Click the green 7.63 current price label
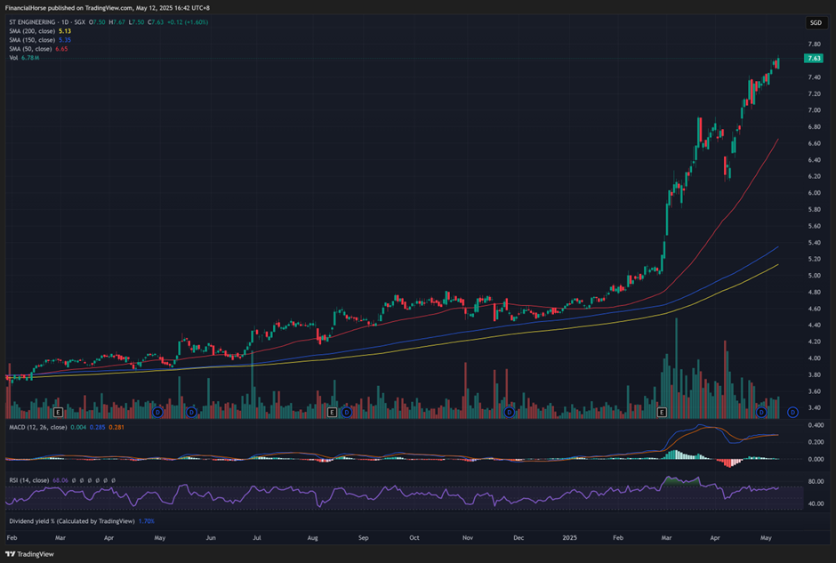 tap(813, 58)
